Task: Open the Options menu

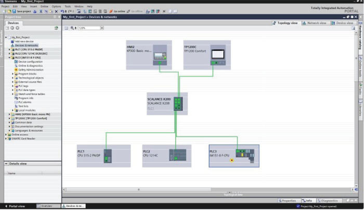Action: (x=56, y=7)
